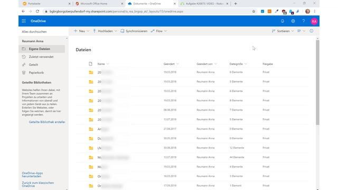The image size is (338, 190).
Task: Open the Dateigröße column header menu
Action: [x=238, y=64]
